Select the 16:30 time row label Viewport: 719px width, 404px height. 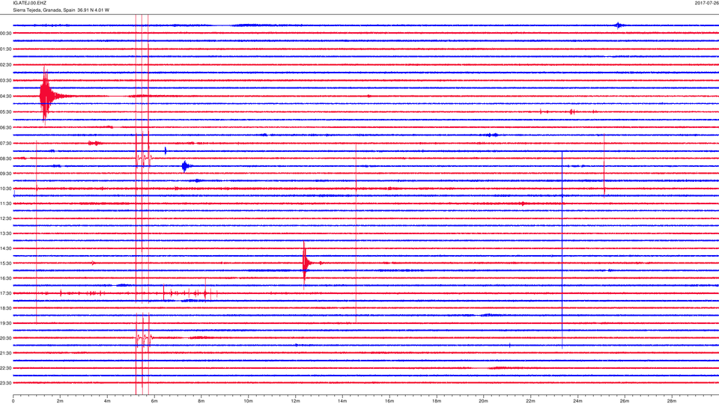[x=6, y=278]
